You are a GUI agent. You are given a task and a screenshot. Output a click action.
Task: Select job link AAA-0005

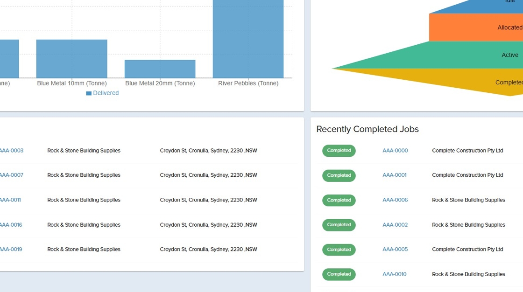click(395, 250)
